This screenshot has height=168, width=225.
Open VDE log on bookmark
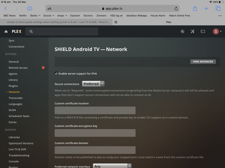click(x=116, y=16)
